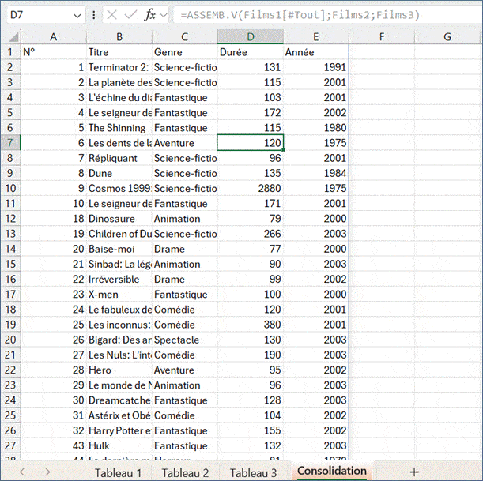Select the cell 'The Shinning'
This screenshot has height=481, width=483.
[x=119, y=128]
